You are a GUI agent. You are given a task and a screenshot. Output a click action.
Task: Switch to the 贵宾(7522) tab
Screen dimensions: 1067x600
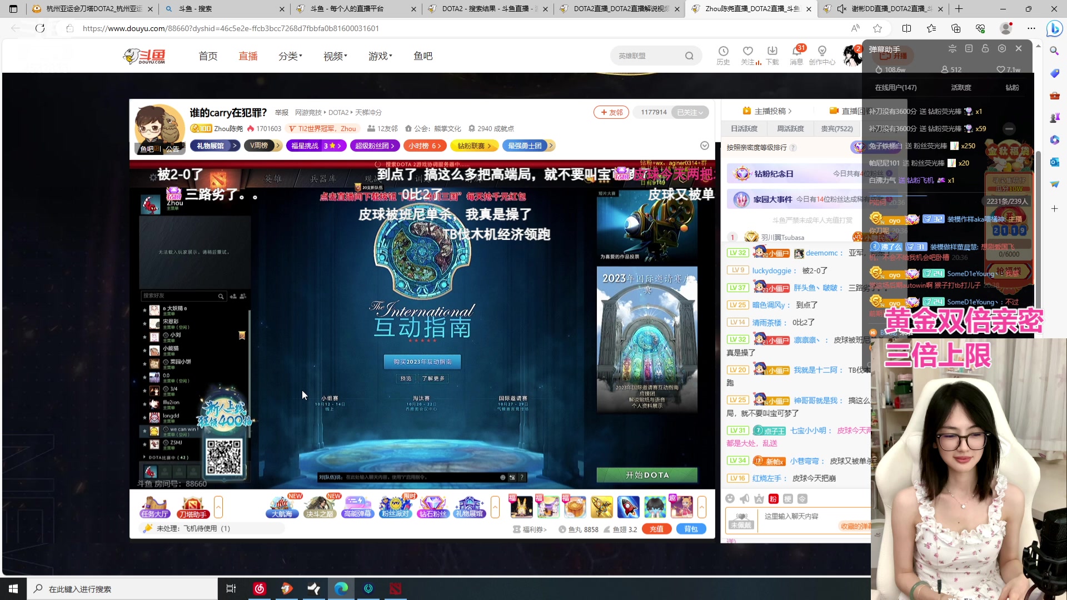pos(836,128)
